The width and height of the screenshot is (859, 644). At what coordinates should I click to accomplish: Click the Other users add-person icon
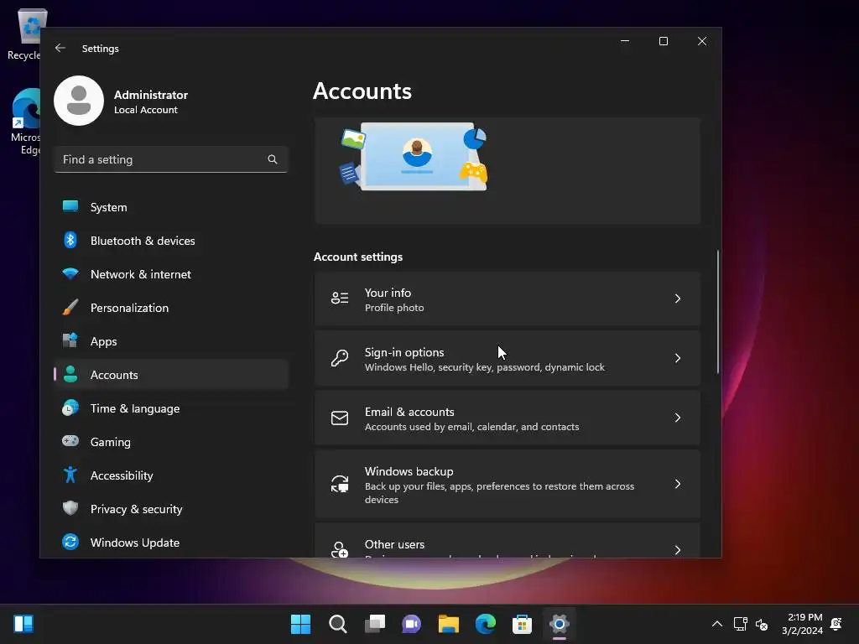340,549
